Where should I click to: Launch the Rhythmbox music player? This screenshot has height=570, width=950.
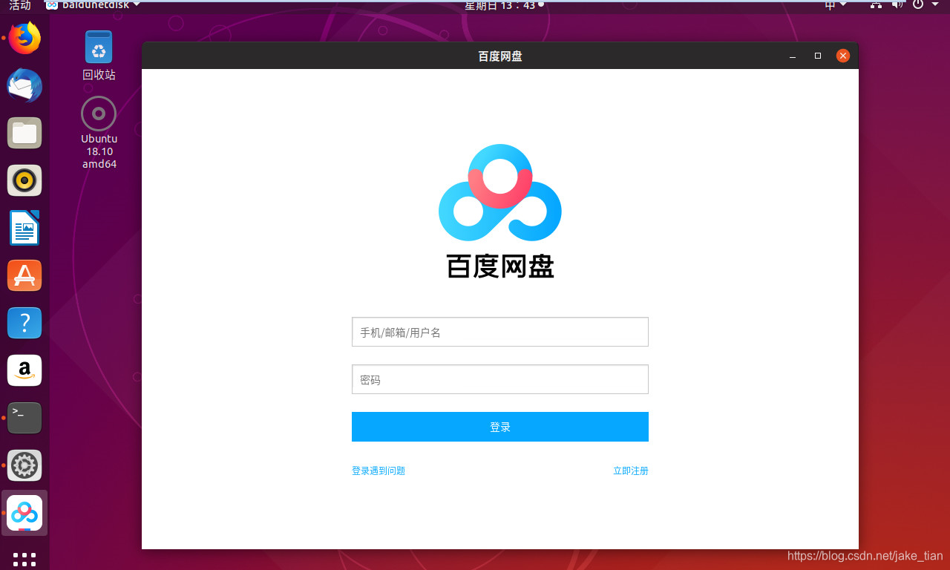tap(24, 180)
